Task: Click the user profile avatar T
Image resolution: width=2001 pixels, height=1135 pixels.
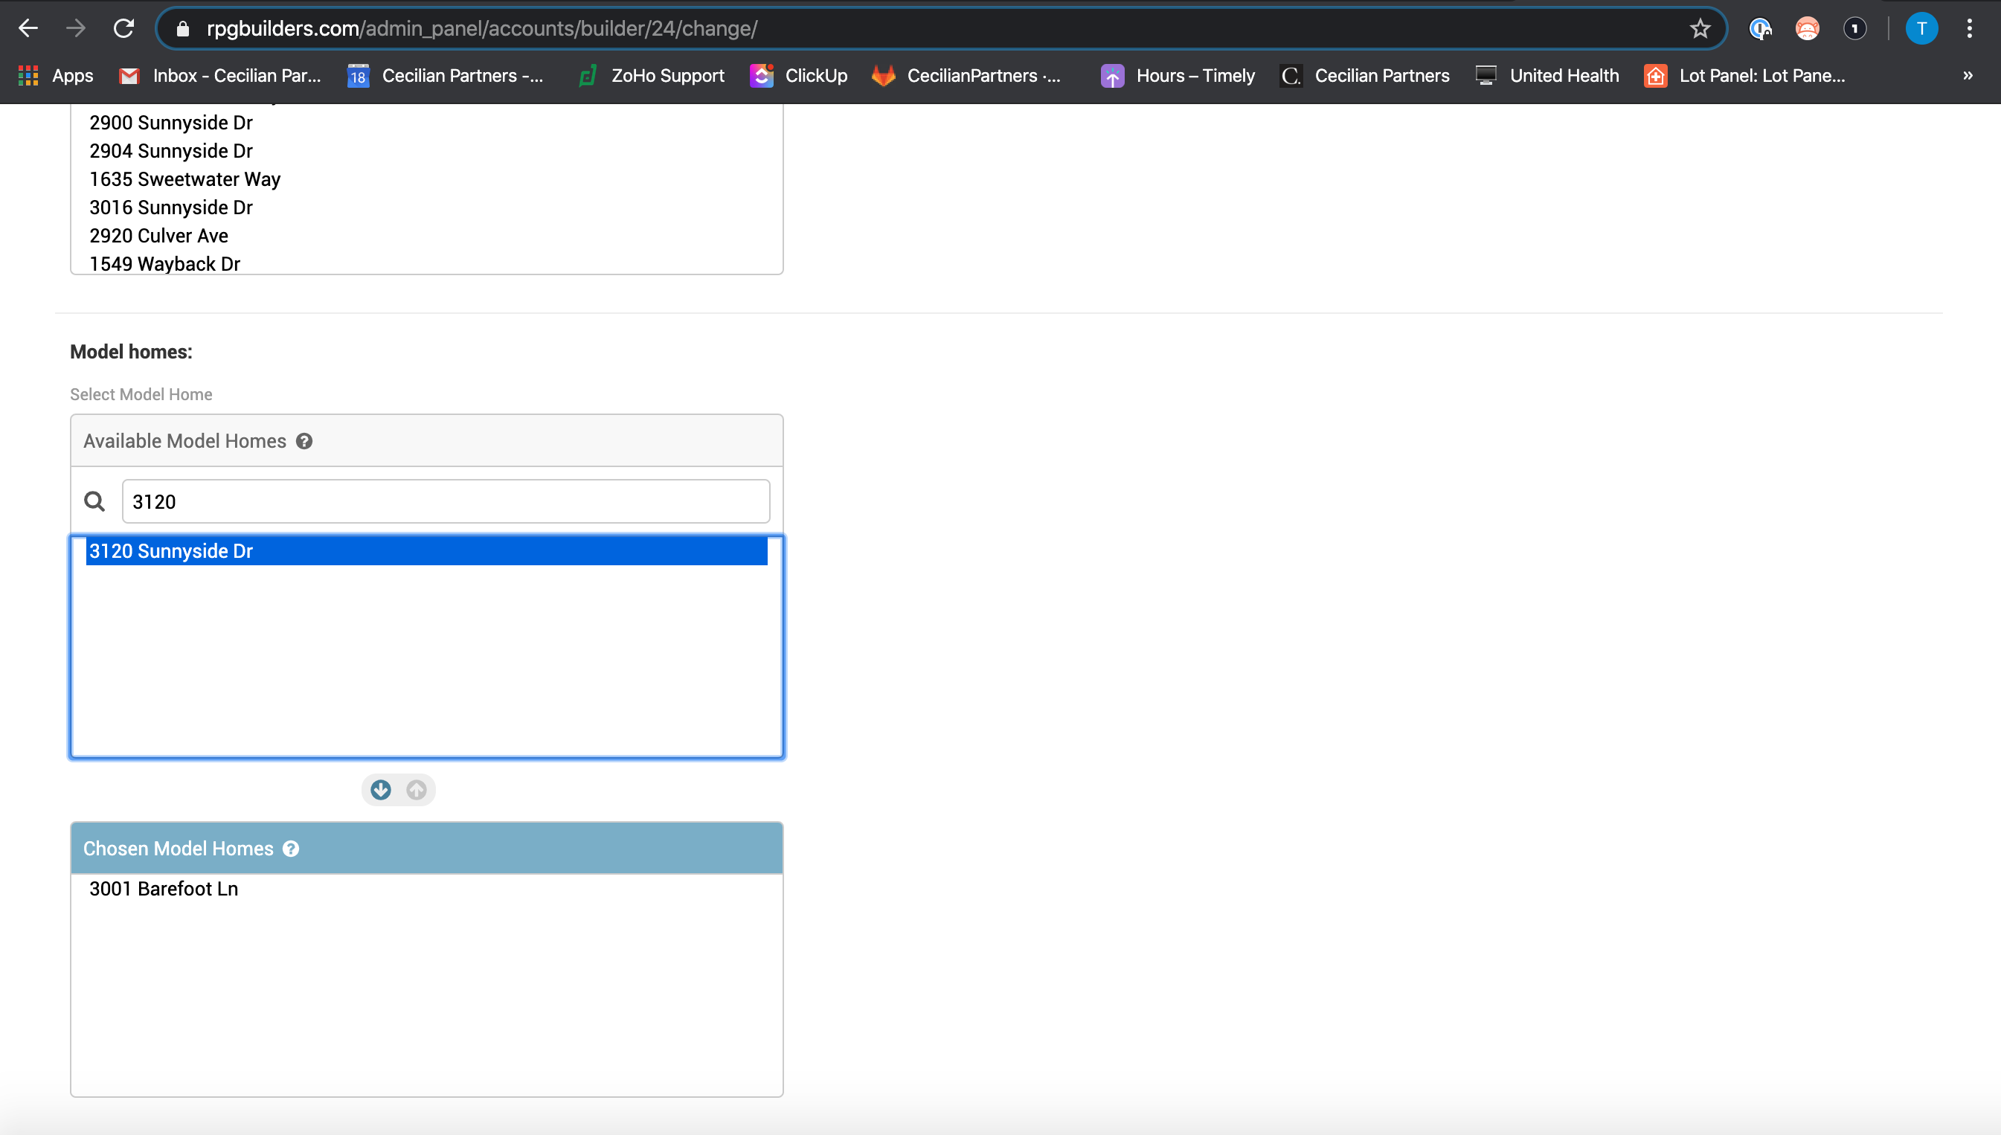Action: pyautogui.click(x=1921, y=29)
